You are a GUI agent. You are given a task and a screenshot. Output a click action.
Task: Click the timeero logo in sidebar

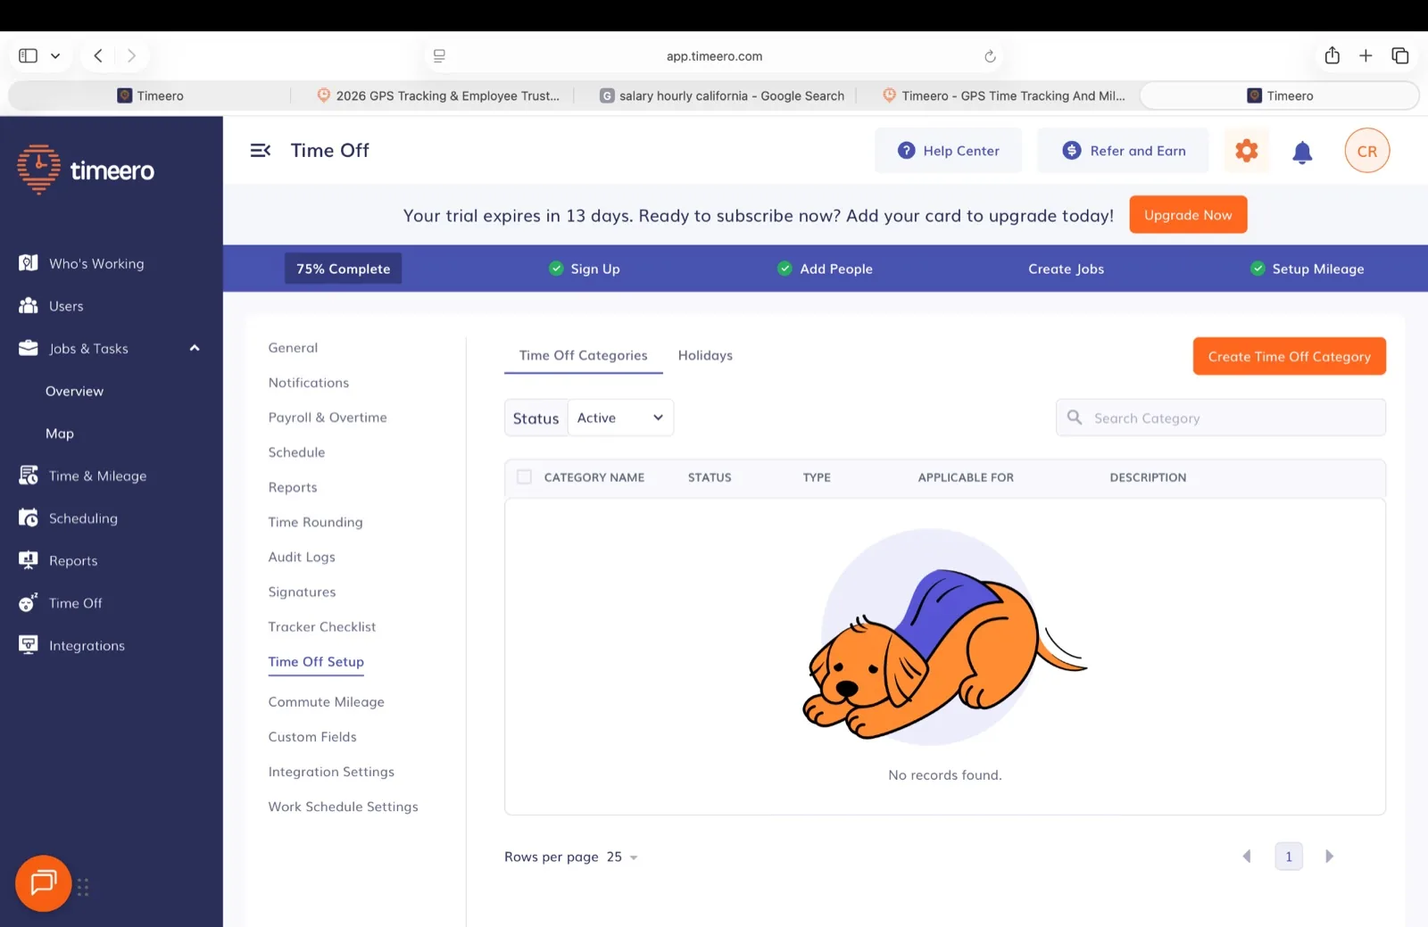click(86, 170)
